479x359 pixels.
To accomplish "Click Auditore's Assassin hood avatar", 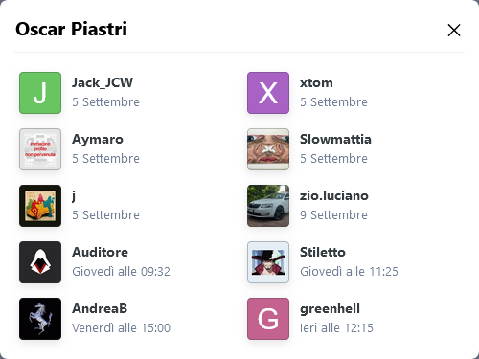I will click(x=40, y=262).
